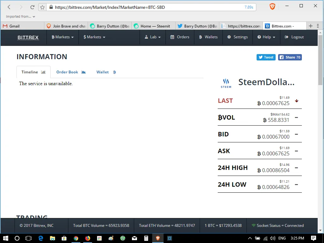This screenshot has height=243, width=324.
Task: Show hidden system tray icons
Action: [x=250, y=238]
